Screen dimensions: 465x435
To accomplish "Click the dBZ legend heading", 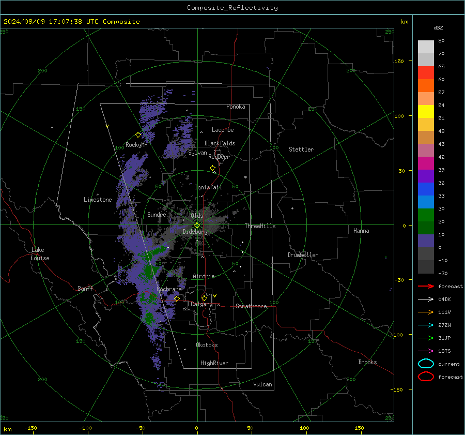I will click(438, 27).
